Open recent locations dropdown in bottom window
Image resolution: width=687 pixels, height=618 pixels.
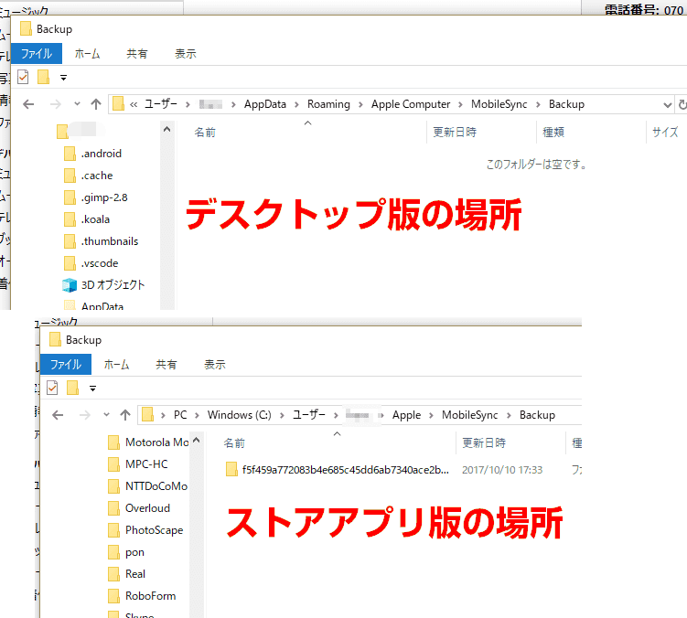coord(106,415)
